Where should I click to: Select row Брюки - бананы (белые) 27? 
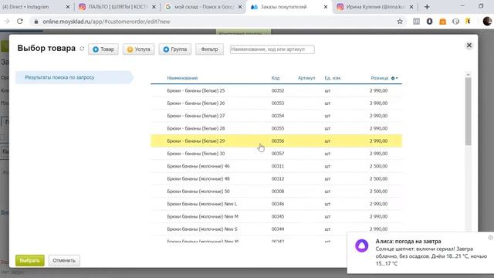[276, 116]
